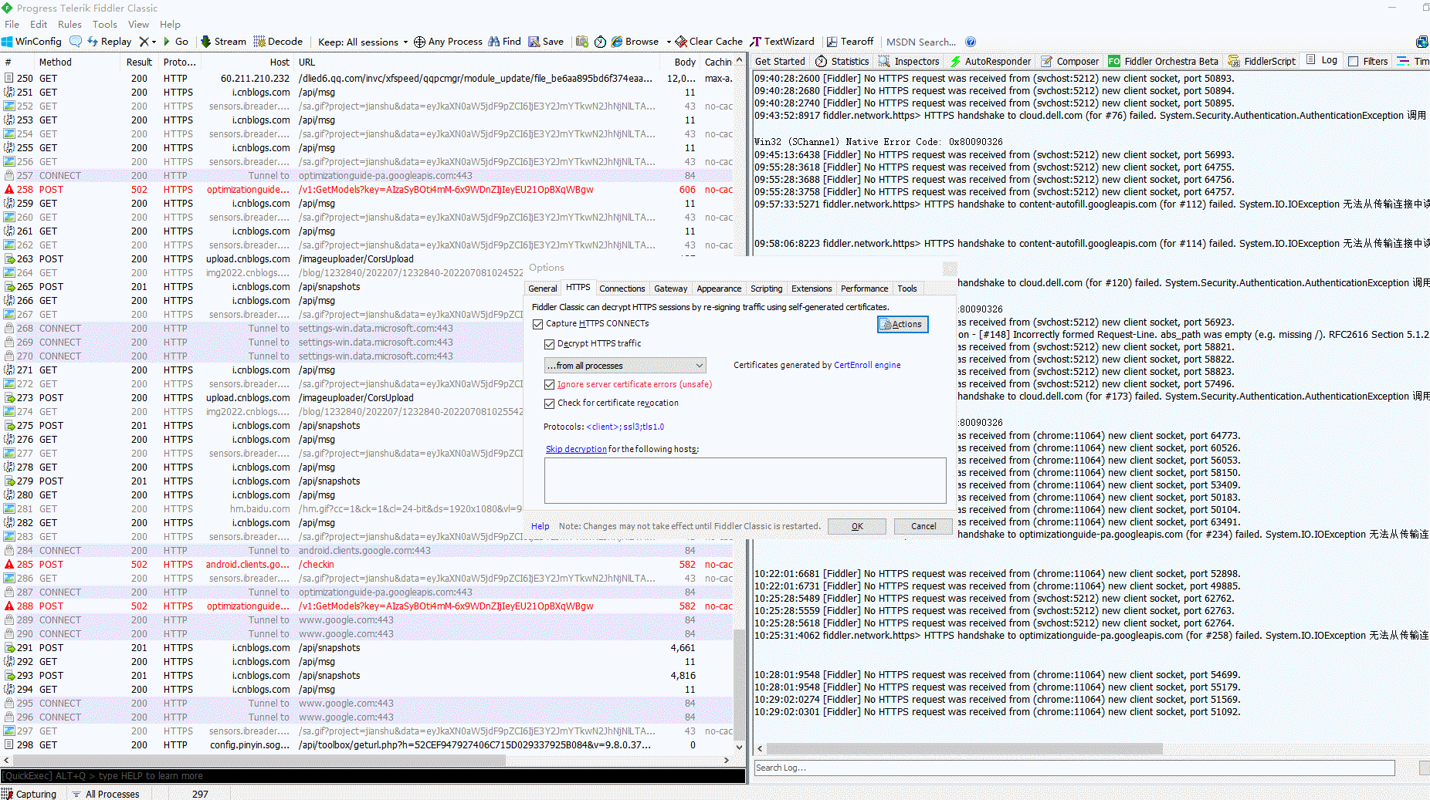Click the Actions certificate button
The height and width of the screenshot is (800, 1430).
(x=903, y=324)
